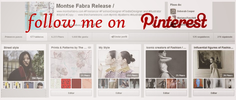Click the group board icon on Prints & Patterns

(89, 48)
